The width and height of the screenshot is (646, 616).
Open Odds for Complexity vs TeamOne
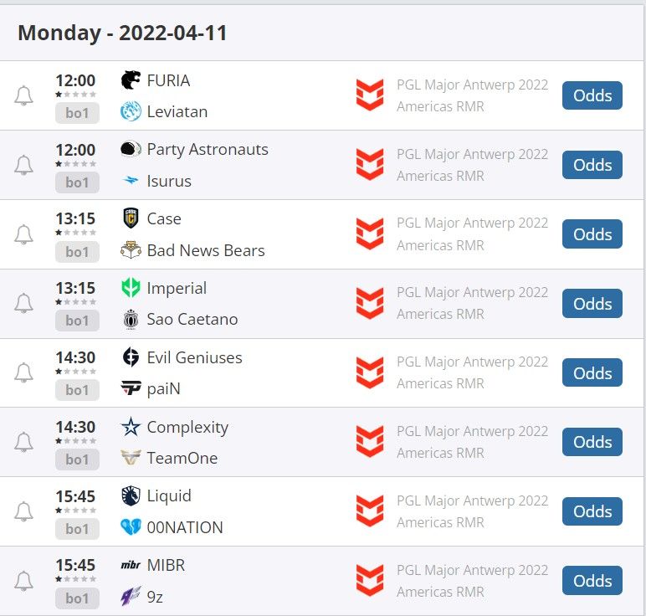coord(592,442)
